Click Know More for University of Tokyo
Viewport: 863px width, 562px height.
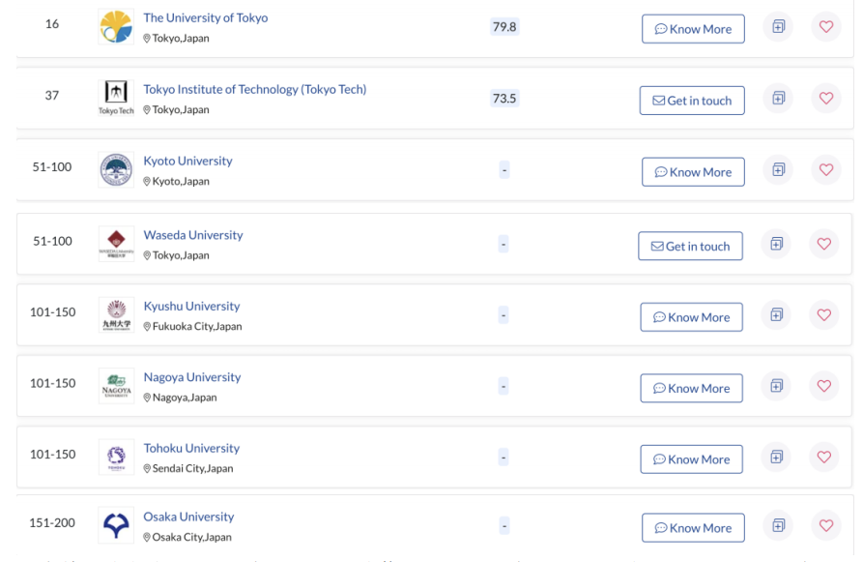coord(693,29)
